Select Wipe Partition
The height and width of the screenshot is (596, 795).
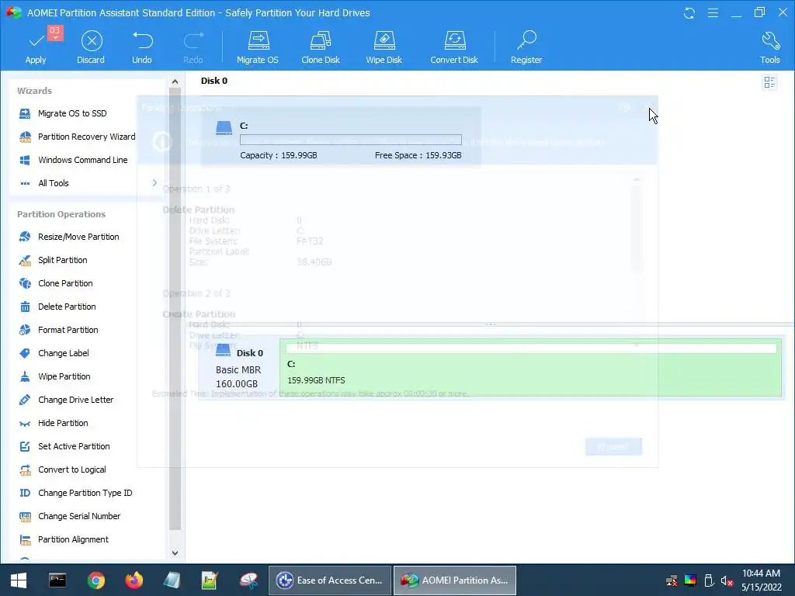(54, 376)
